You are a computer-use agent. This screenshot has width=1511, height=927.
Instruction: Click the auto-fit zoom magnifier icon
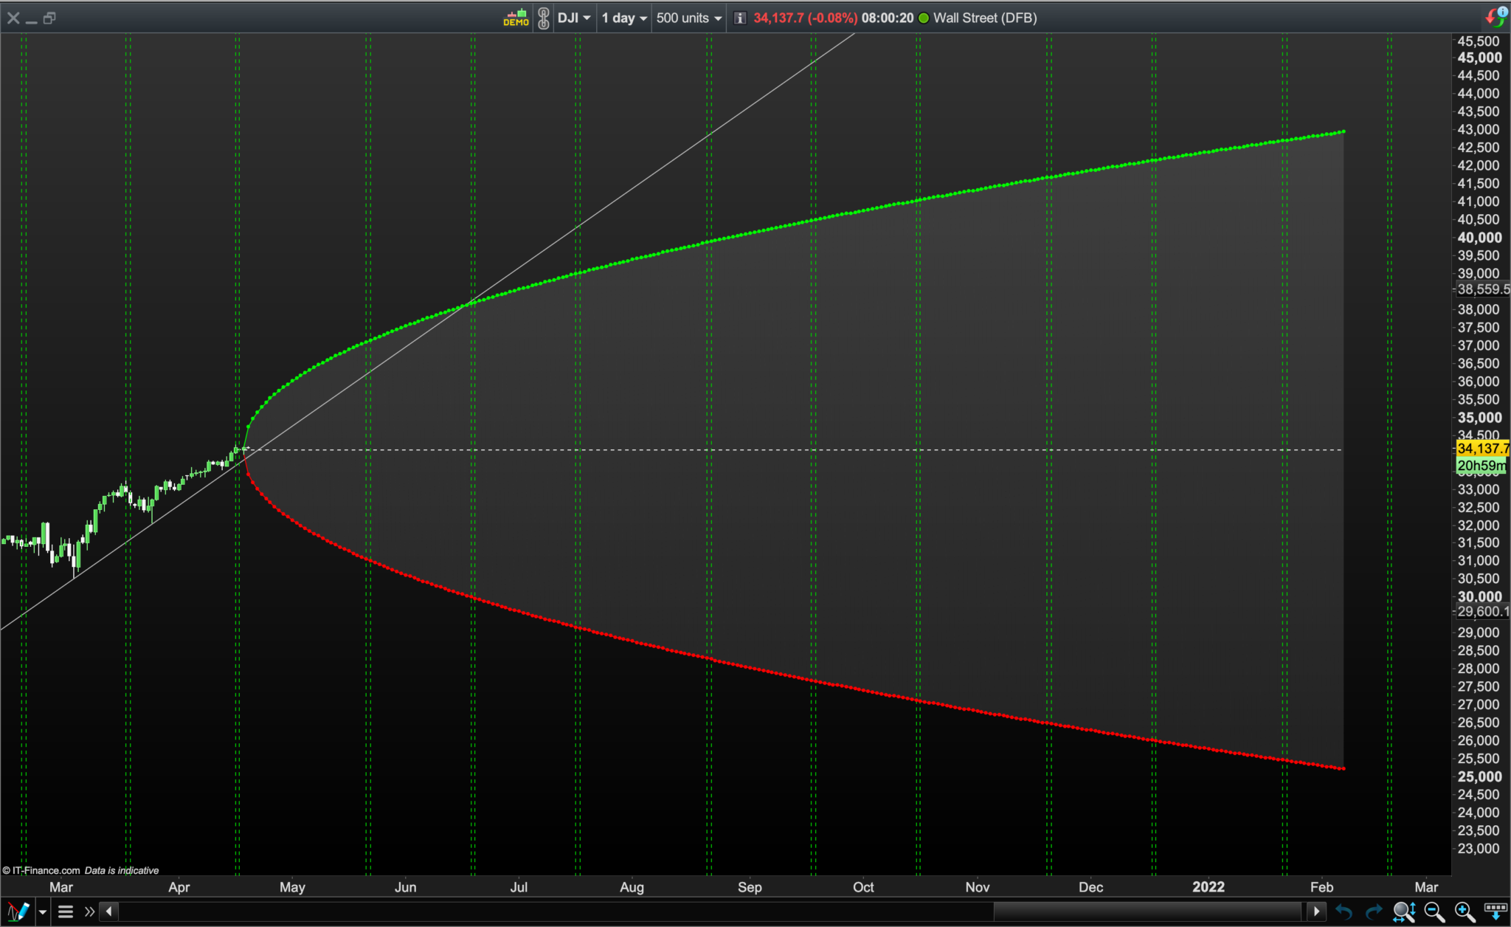(x=1403, y=912)
